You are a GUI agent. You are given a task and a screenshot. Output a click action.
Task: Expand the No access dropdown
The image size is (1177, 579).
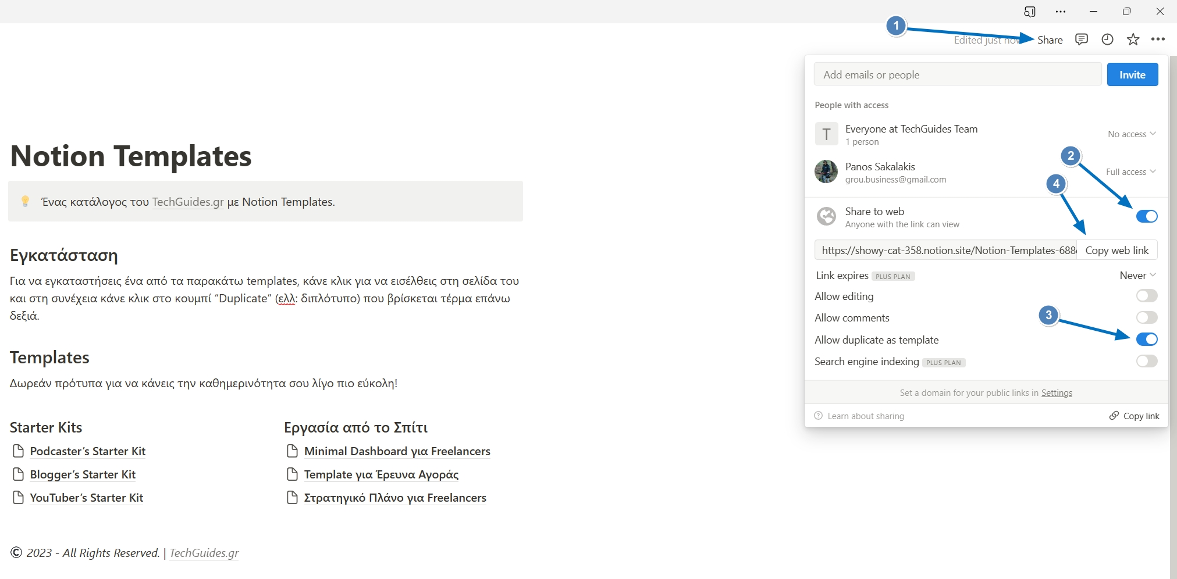1131,134
